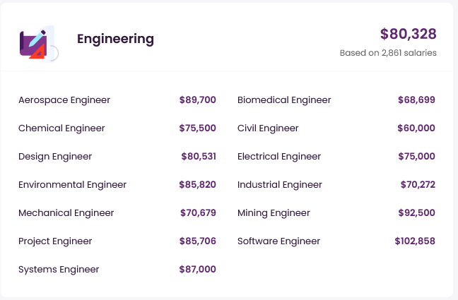
Task: Select the Aerospace Engineer link
Action: (x=64, y=100)
